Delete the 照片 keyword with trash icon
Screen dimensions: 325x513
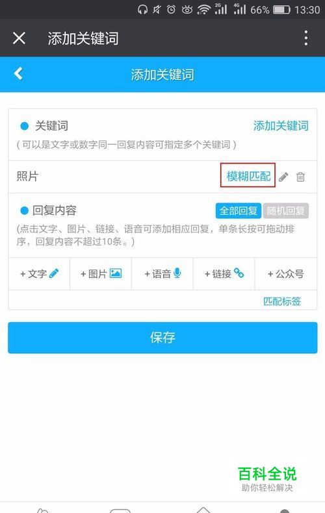coord(300,177)
